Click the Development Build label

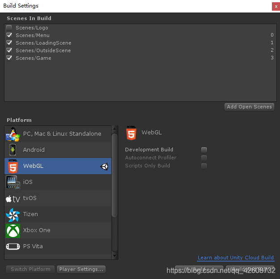click(x=149, y=150)
